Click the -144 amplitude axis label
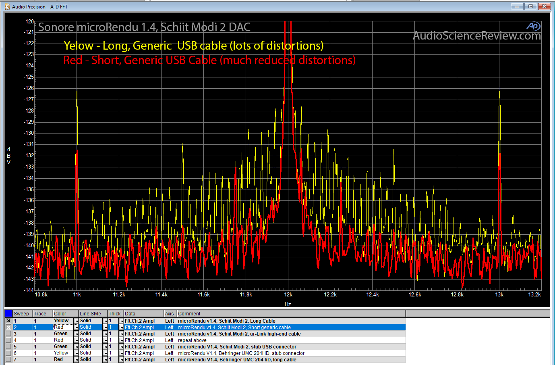 point(29,290)
